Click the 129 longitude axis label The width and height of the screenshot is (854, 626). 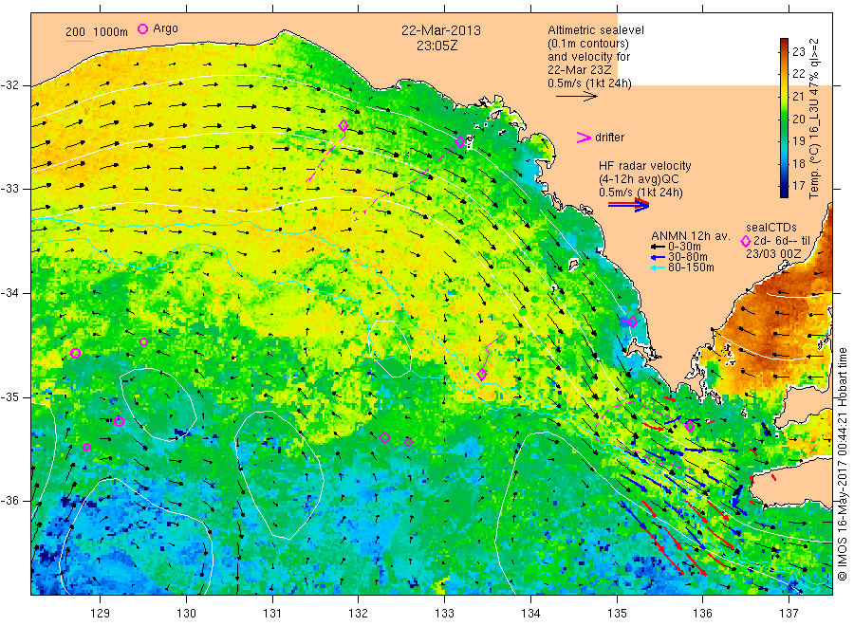(101, 614)
